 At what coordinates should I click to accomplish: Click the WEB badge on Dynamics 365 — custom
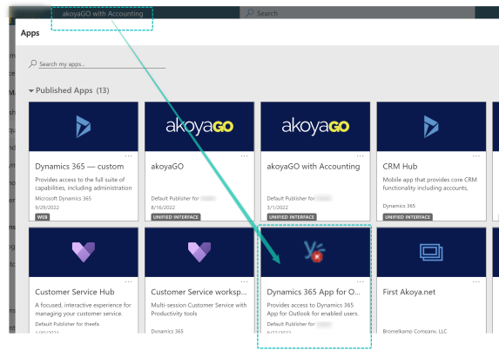(x=43, y=217)
